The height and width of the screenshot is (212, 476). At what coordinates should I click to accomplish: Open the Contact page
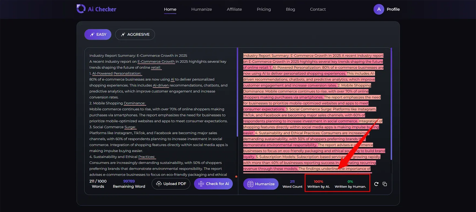click(x=318, y=9)
